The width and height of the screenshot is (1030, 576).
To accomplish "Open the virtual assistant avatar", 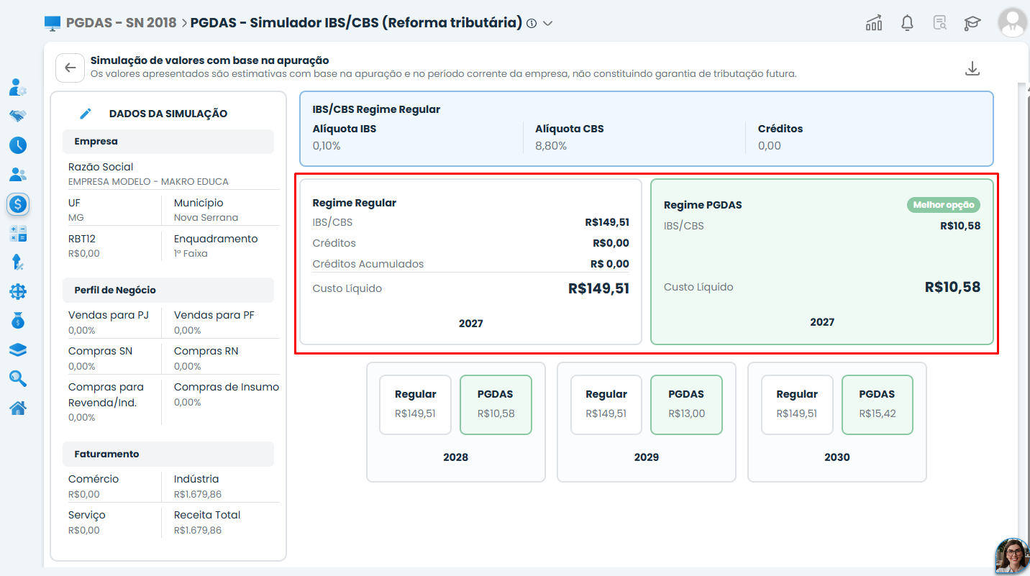I will point(1012,556).
